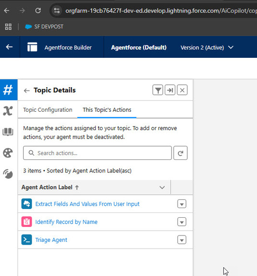Open the Variables icon in the sidebar
Image resolution: width=257 pixels, height=276 pixels.
point(8,111)
